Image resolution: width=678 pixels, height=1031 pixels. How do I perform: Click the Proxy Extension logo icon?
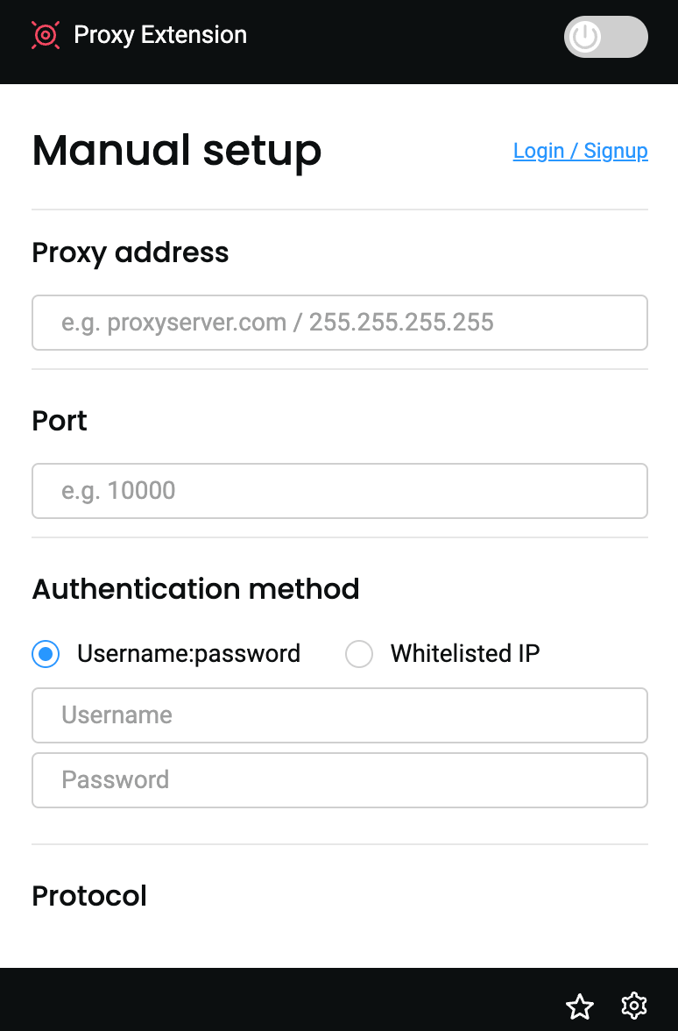46,36
